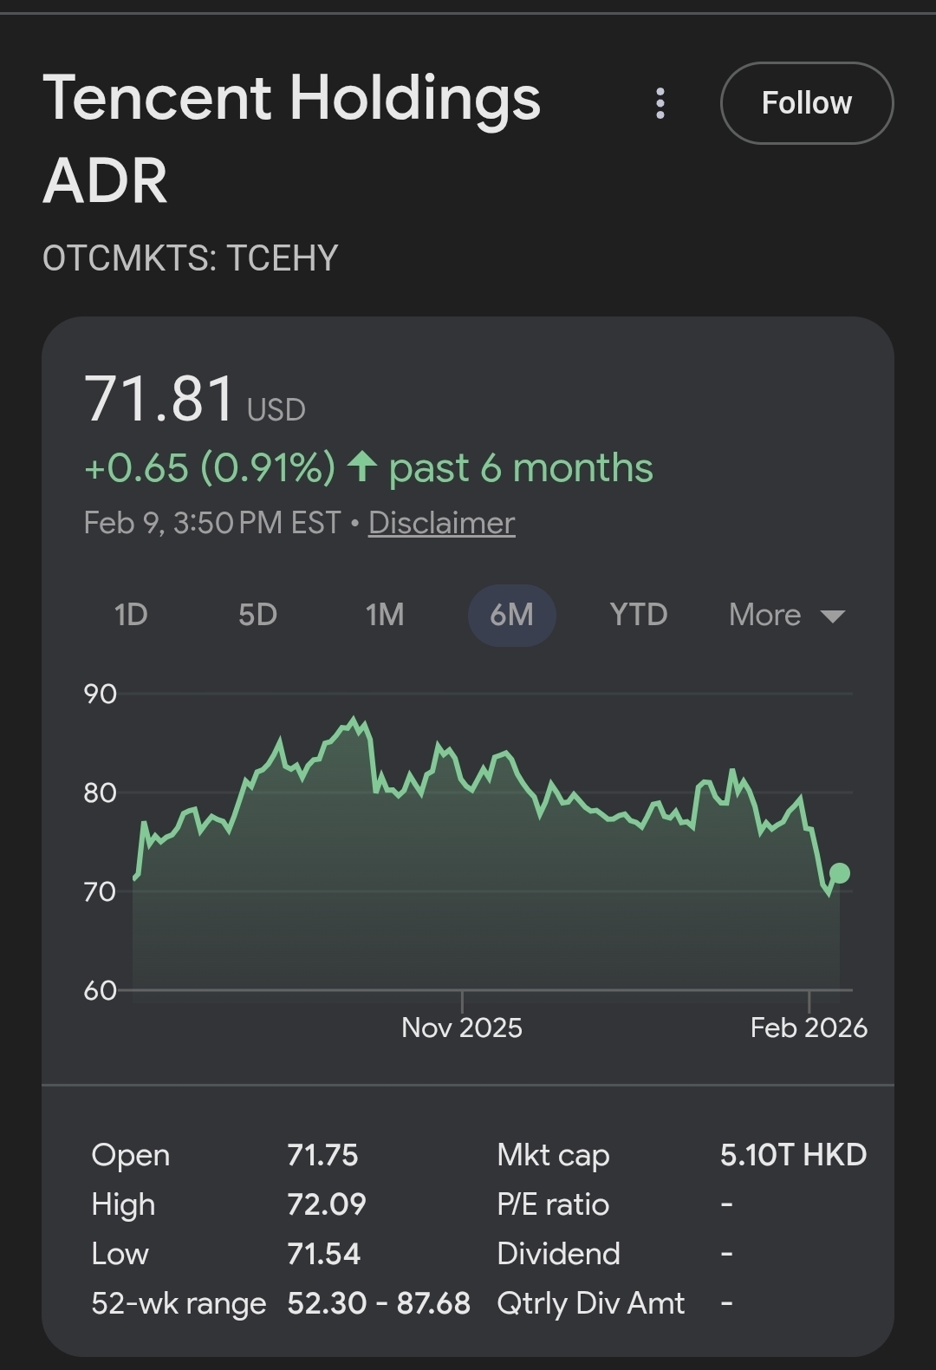Click the OTCMKTS: TCEHY ticker text

tap(190, 258)
